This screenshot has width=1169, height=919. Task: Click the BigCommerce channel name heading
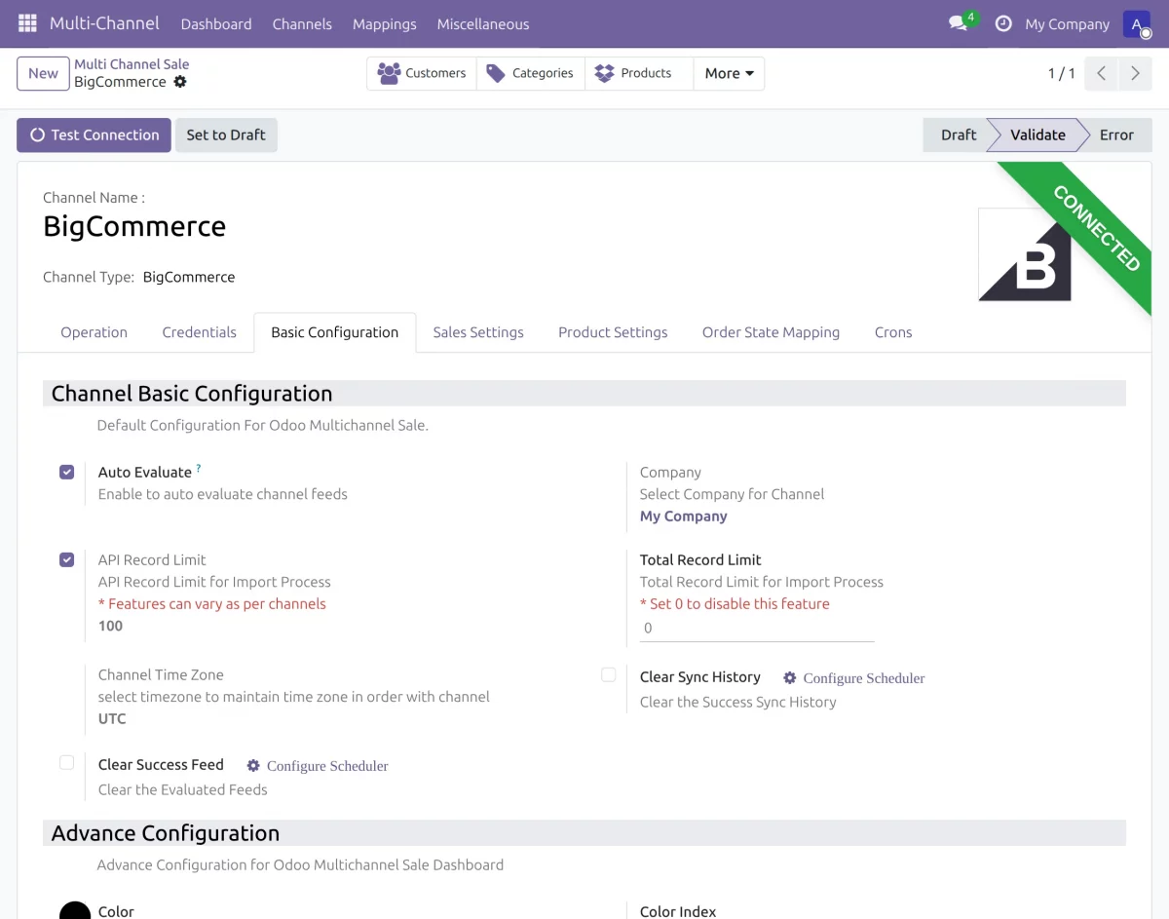coord(134,226)
